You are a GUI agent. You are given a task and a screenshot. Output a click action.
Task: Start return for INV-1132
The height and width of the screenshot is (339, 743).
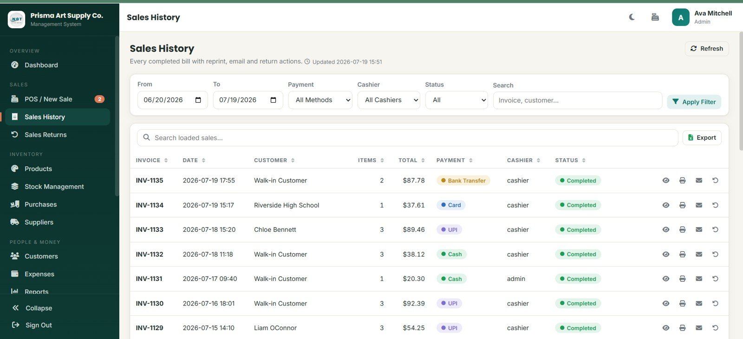[x=715, y=254]
